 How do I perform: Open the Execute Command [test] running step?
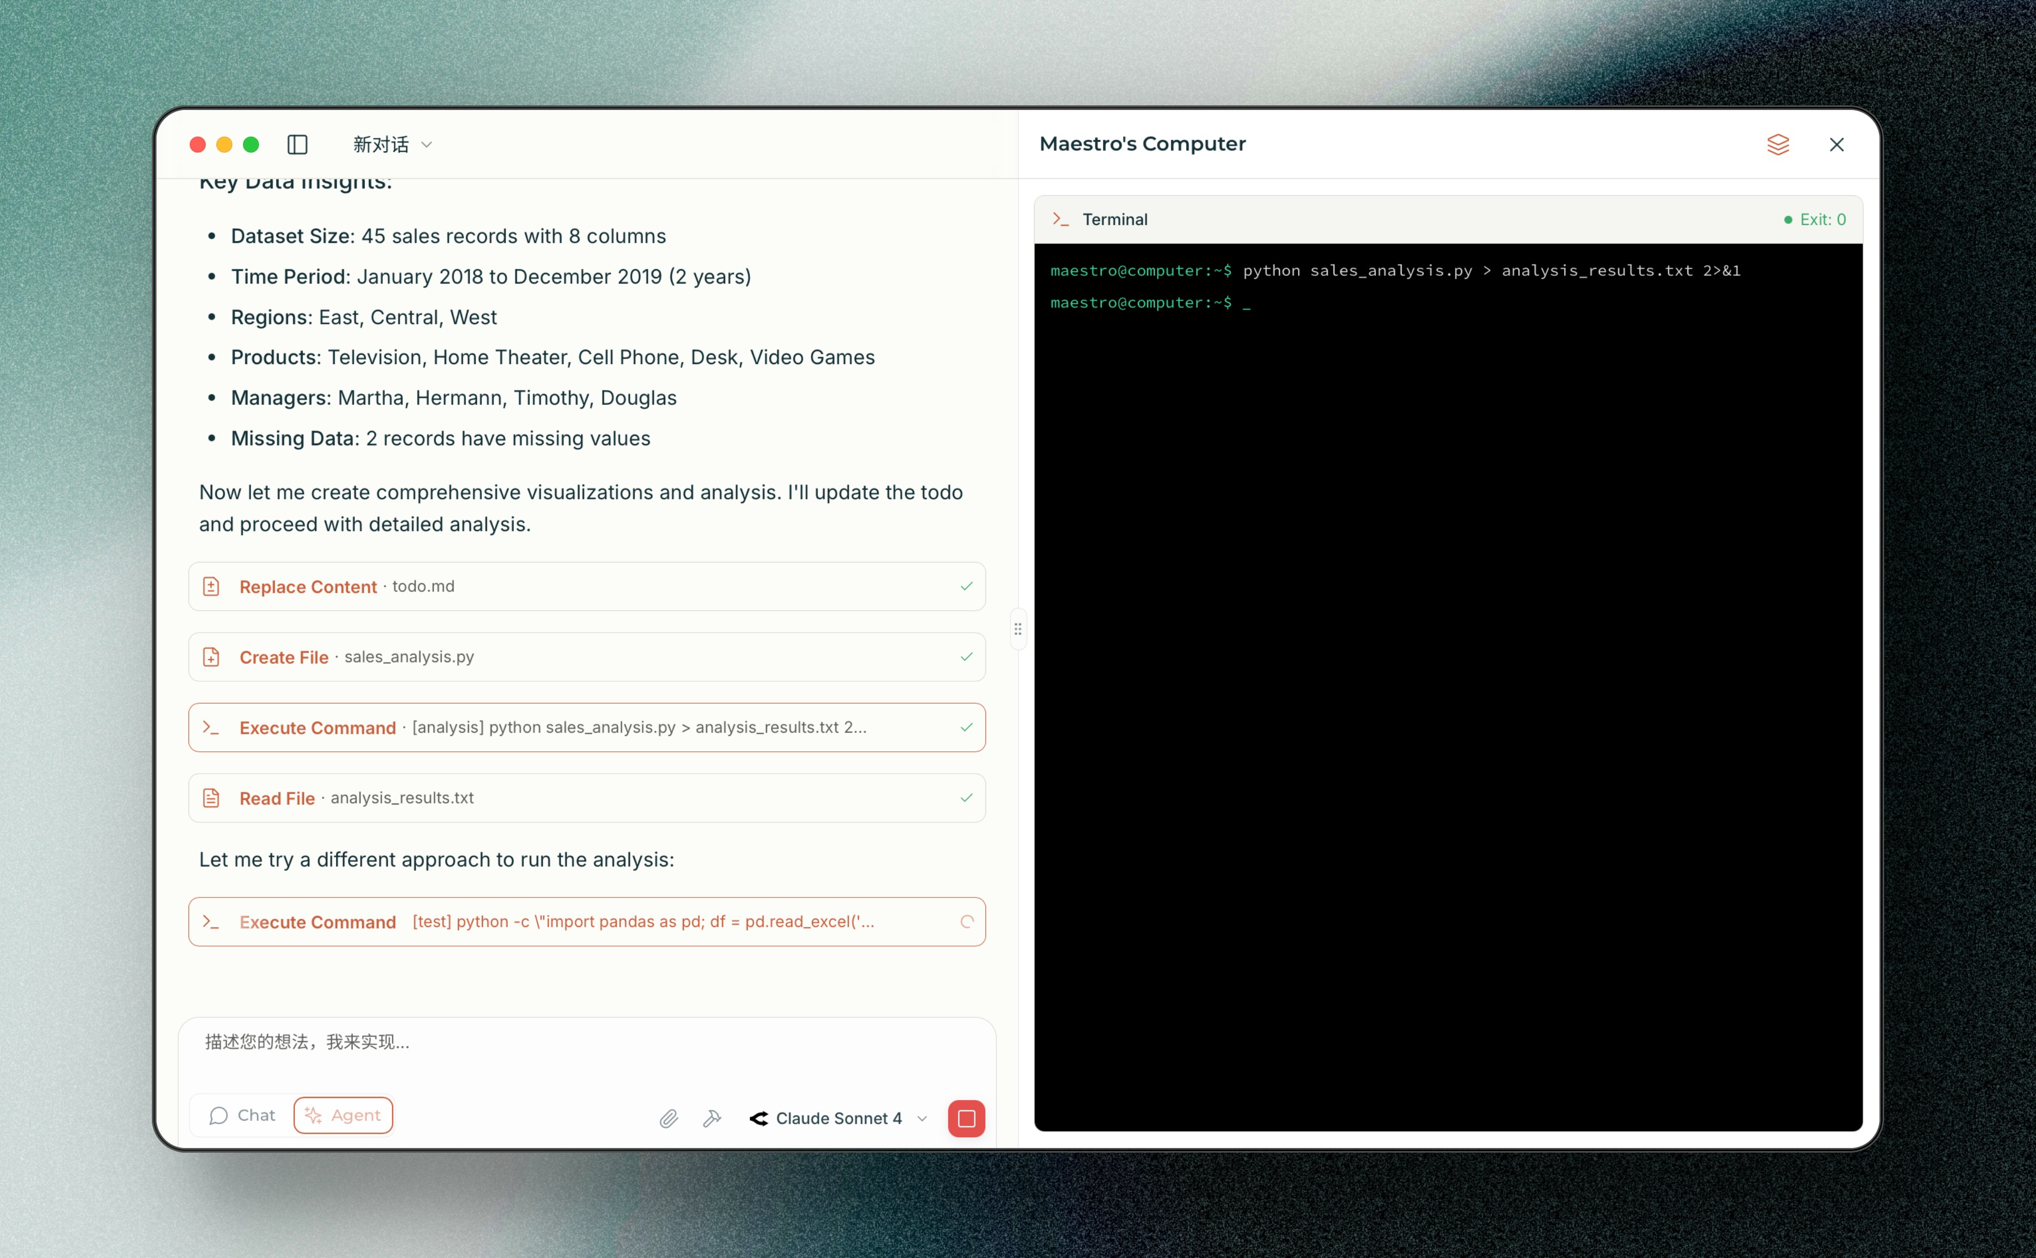click(587, 922)
